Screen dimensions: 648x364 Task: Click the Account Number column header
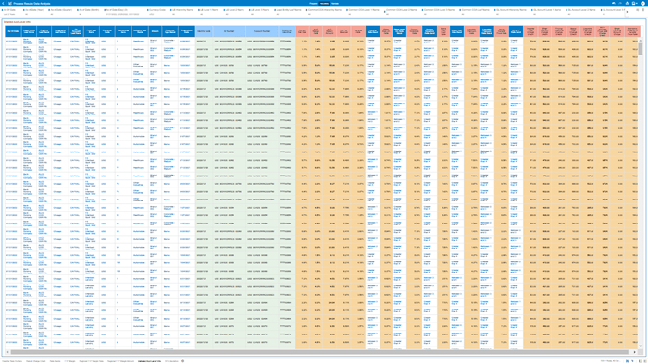262,31
